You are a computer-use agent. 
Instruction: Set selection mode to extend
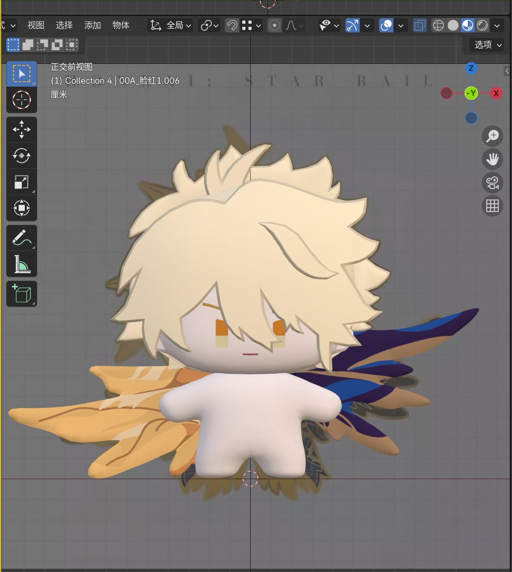tap(28, 45)
